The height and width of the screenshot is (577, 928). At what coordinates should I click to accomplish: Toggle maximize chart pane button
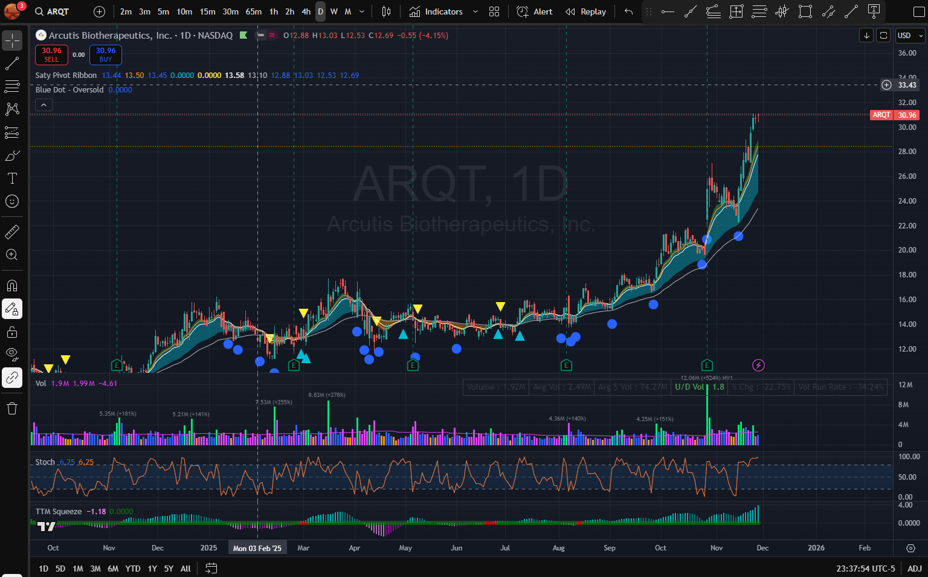883,36
